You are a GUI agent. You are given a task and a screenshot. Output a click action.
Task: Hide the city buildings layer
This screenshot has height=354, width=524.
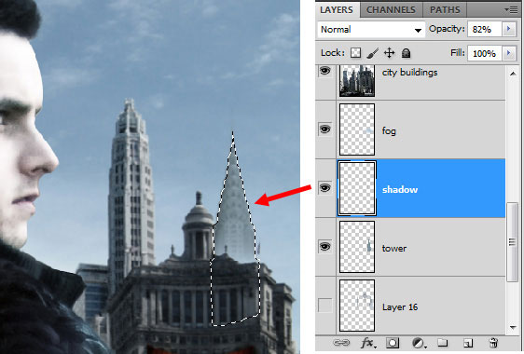(x=325, y=71)
